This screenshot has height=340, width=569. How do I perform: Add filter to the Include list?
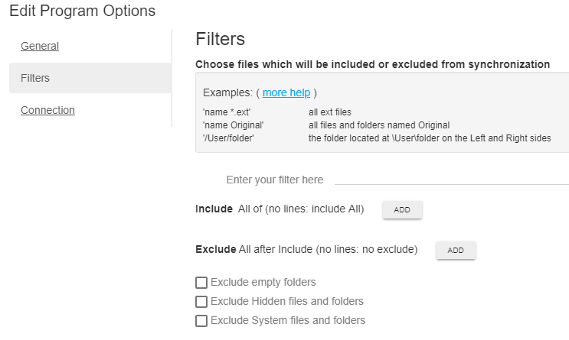pos(402,209)
